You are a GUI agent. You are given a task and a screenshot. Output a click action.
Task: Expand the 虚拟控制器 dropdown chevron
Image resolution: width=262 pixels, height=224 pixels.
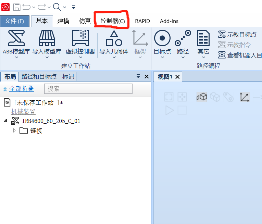tap(80, 57)
